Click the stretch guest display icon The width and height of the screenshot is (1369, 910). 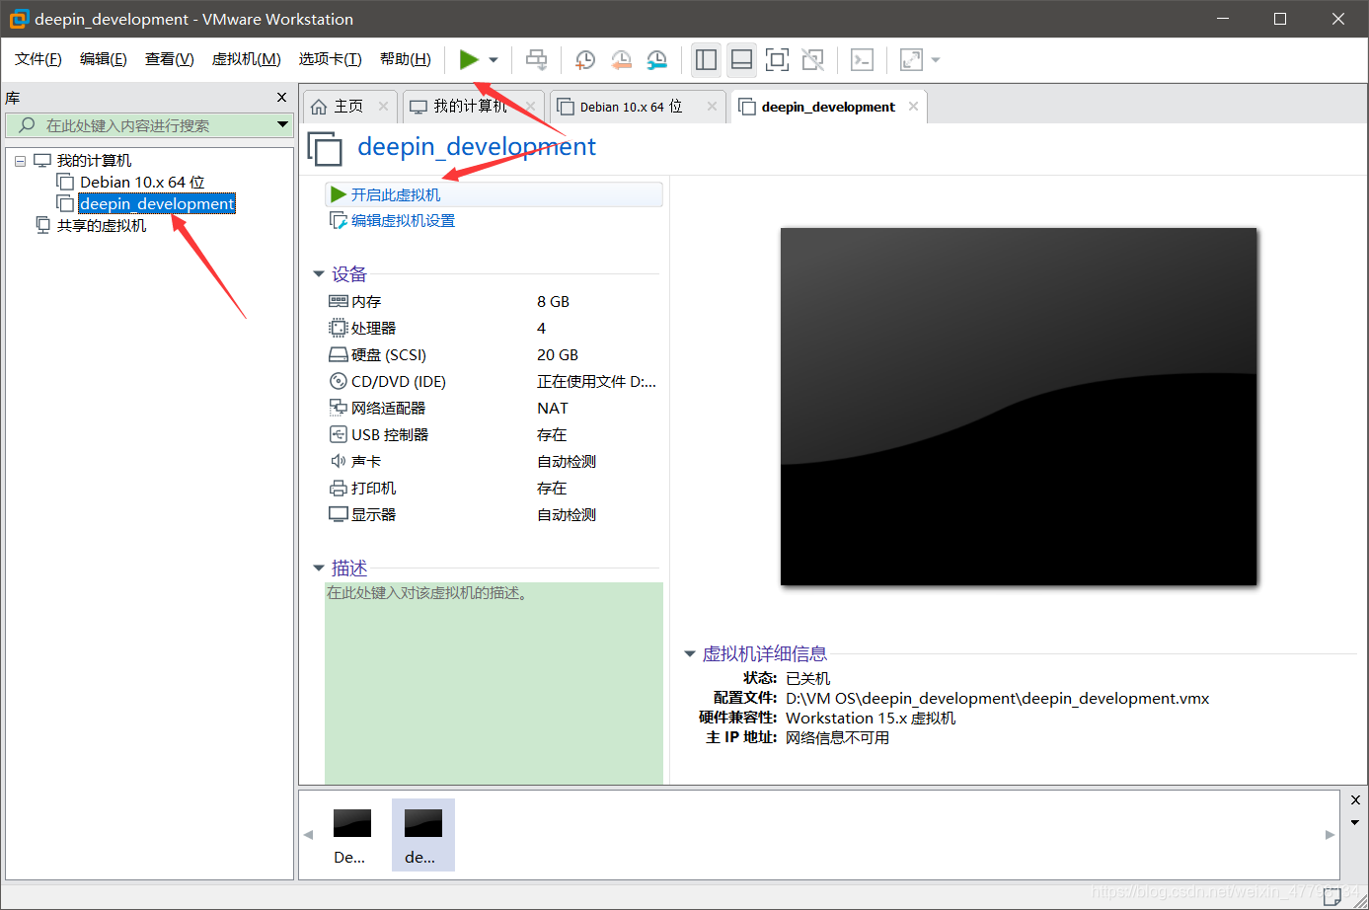click(911, 60)
